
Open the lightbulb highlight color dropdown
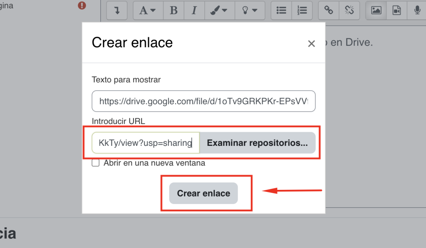point(250,10)
